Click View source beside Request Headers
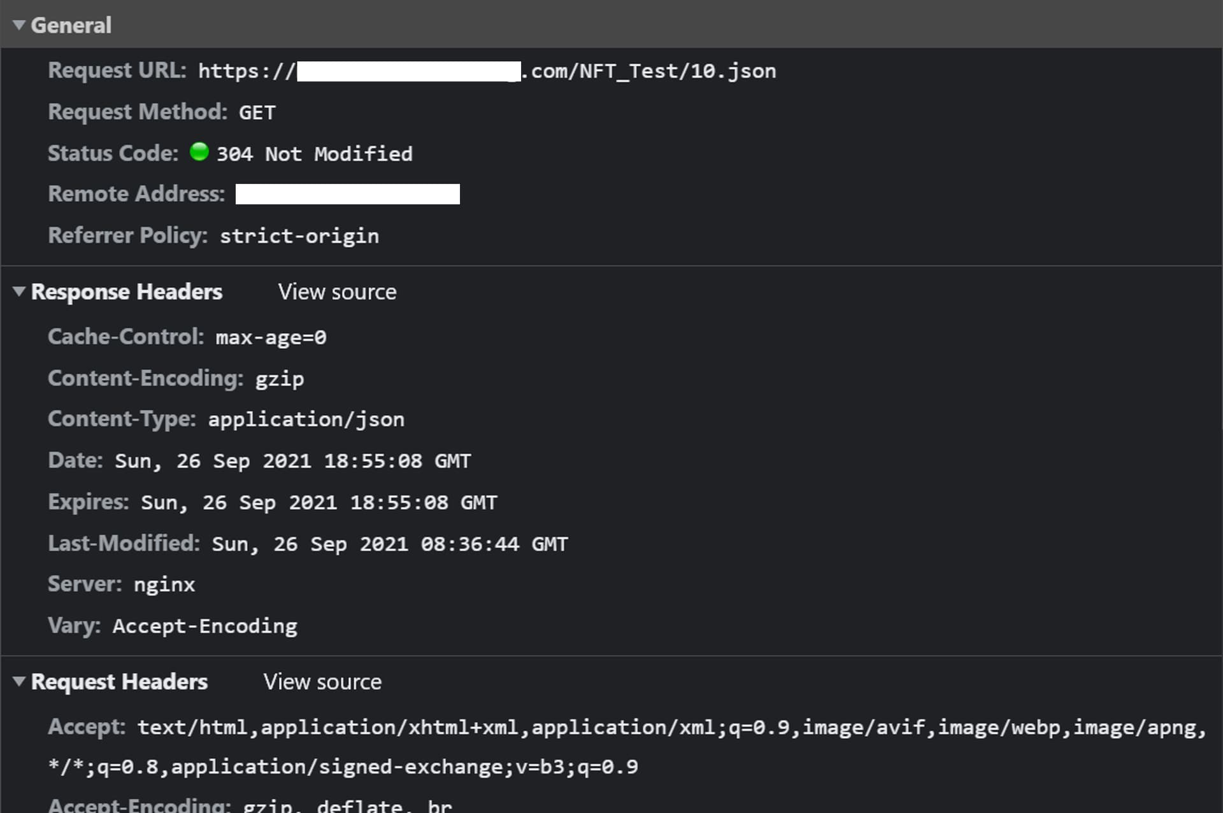This screenshot has width=1223, height=813. coord(322,682)
